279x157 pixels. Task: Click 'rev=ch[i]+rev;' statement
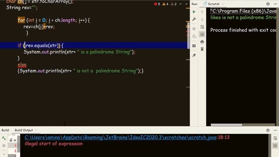(39, 27)
